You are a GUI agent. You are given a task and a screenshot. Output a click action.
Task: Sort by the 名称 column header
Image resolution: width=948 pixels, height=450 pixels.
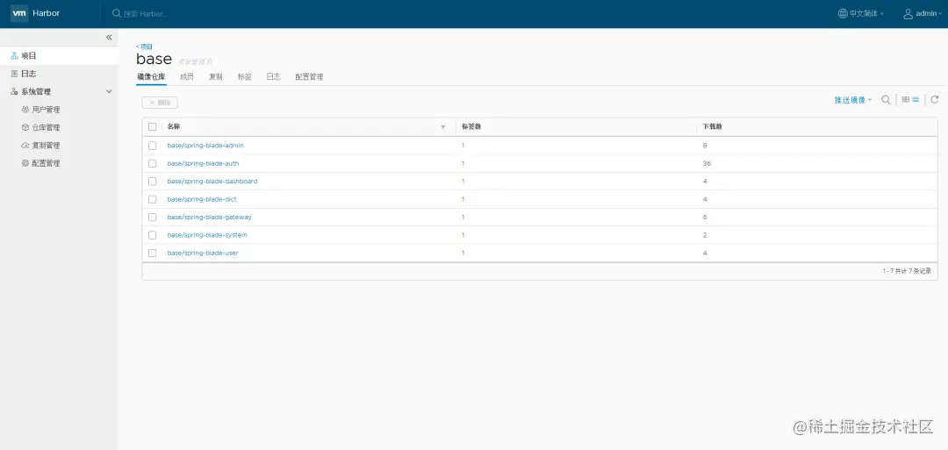(x=174, y=127)
